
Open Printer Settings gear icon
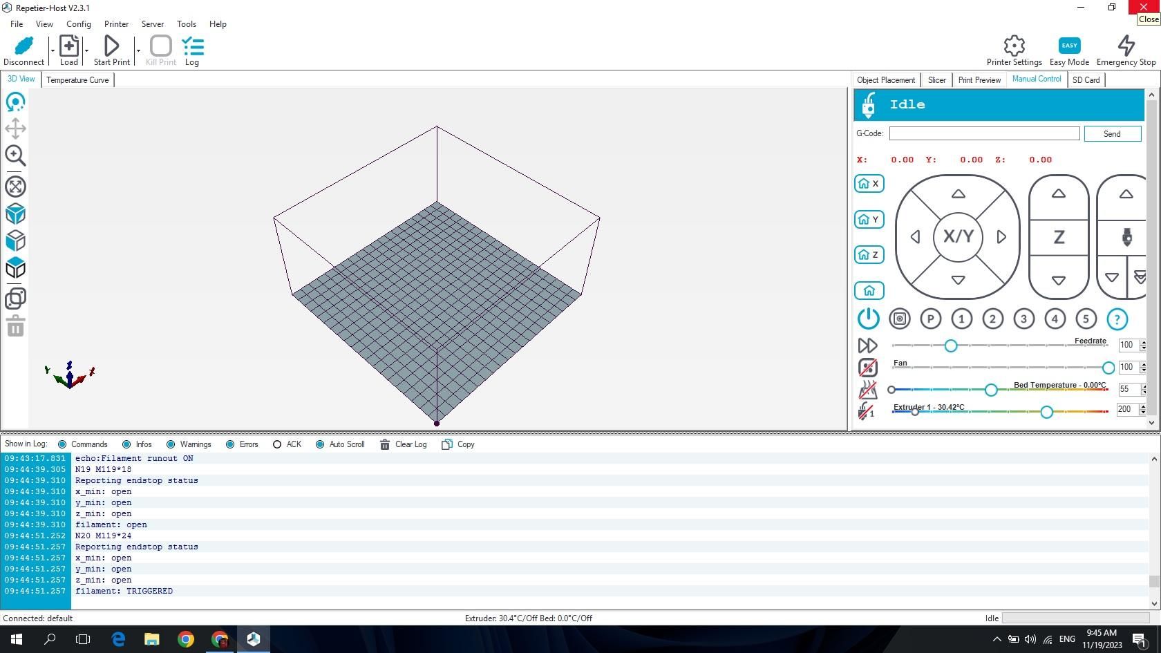pyautogui.click(x=1014, y=46)
